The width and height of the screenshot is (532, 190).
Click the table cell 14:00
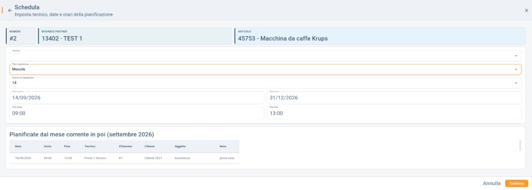point(68,158)
